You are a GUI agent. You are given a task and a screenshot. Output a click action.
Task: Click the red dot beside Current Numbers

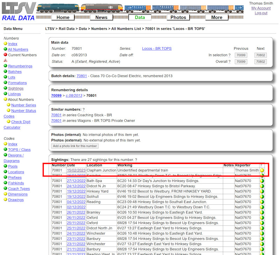coord(5,55)
